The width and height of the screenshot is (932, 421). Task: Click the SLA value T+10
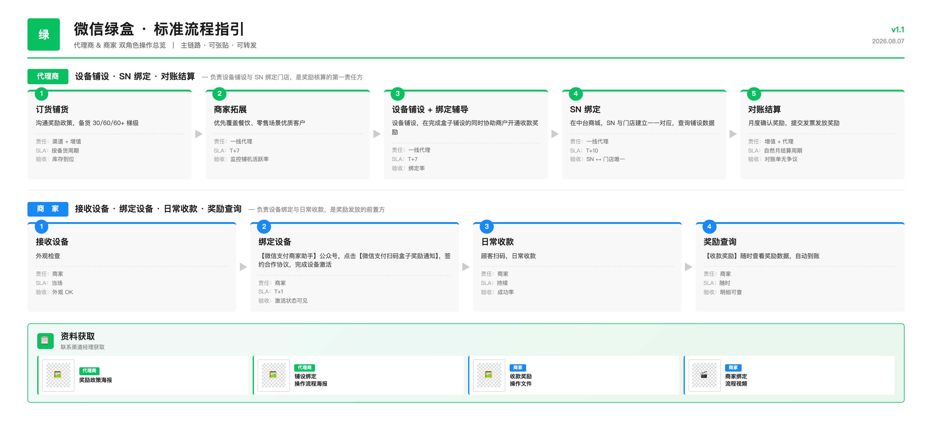(592, 150)
